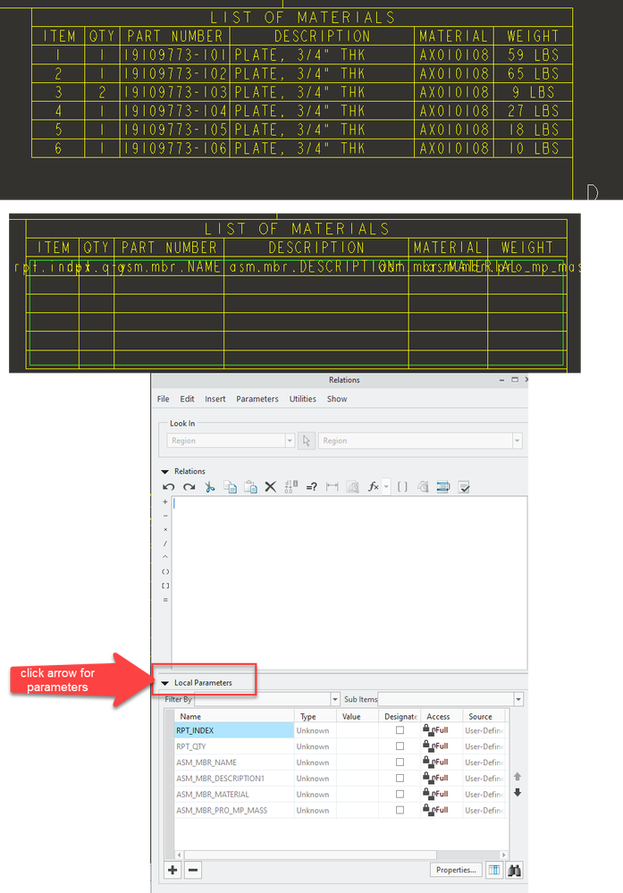Click in the relations text editor
The height and width of the screenshot is (893, 623).
point(349,583)
